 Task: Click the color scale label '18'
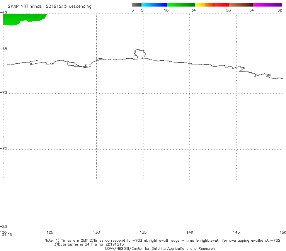166,10
